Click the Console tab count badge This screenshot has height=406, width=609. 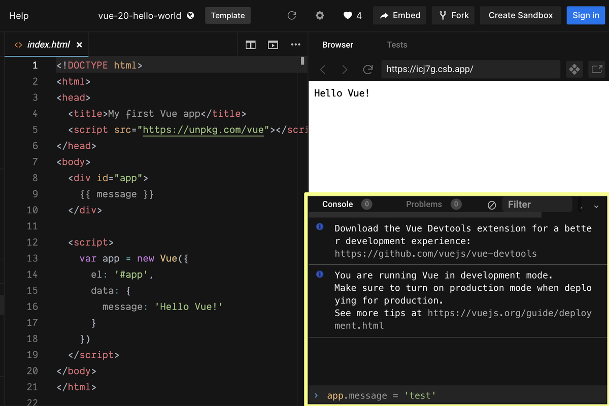366,204
